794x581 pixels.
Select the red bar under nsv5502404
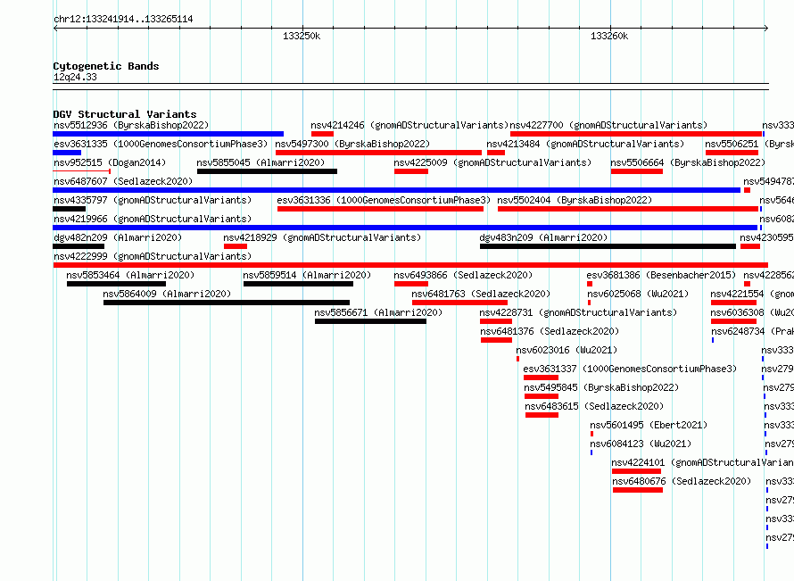[x=628, y=209]
